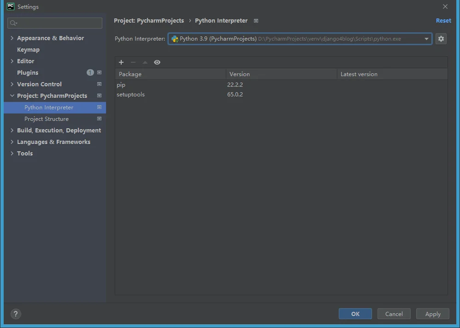Viewport: 460px width, 328px height.
Task: Click the PyCharm logo in title bar
Action: click(11, 6)
